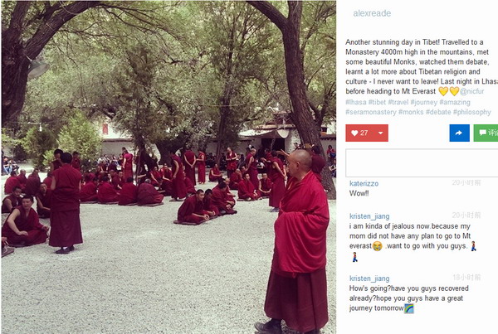Click the #seramonastery hashtag
Screen dimensions: 498x334
click(371, 112)
